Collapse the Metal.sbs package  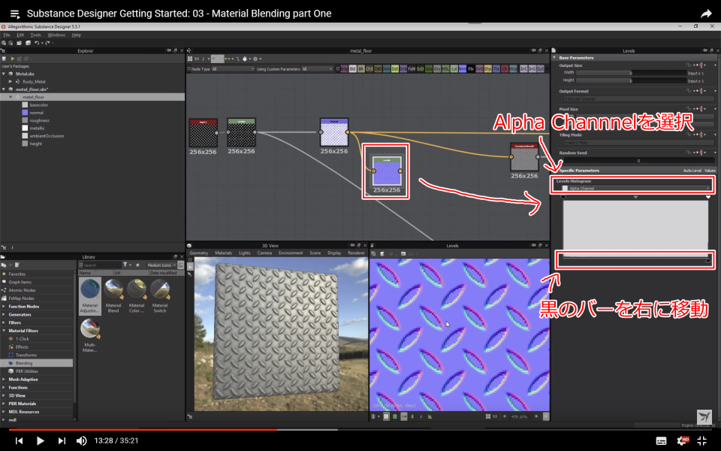[x=4, y=74]
